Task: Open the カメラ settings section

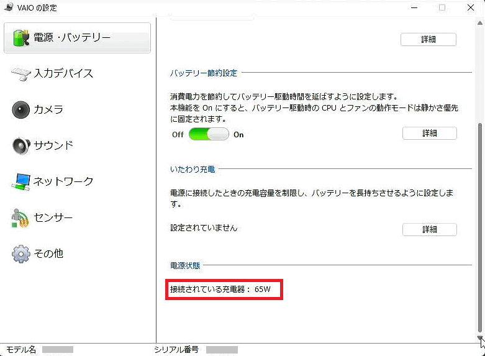Action: [x=77, y=109]
